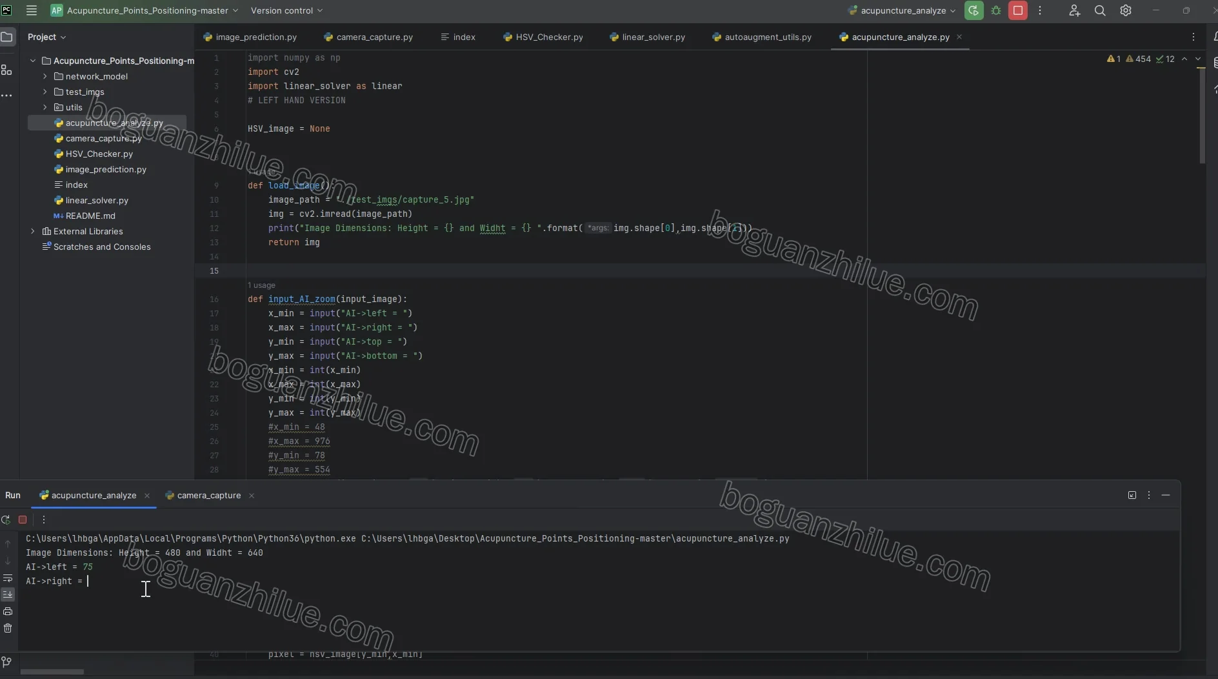Show more tool windows ellipsis

click(x=6, y=96)
